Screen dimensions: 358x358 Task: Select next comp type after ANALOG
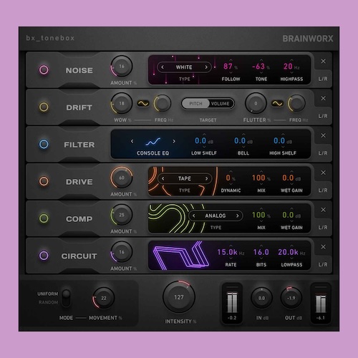click(x=238, y=216)
